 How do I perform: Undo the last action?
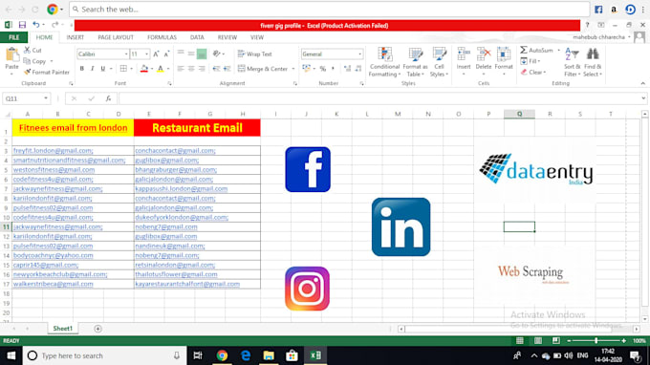[36, 25]
